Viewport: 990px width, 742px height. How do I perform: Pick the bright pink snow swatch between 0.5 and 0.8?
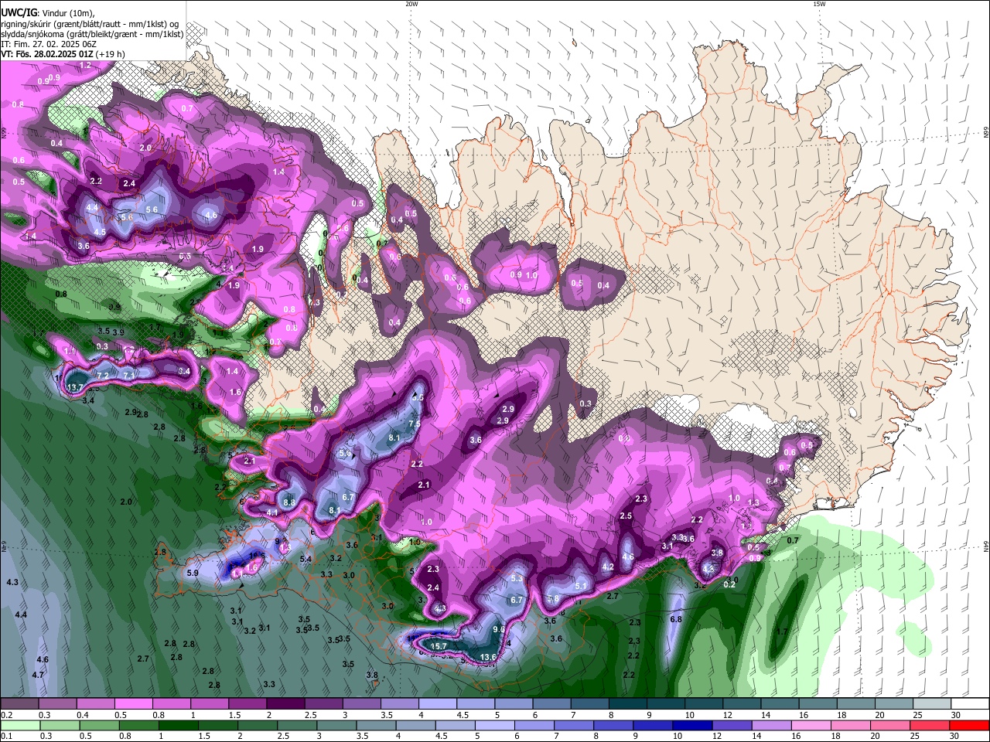coord(133,704)
